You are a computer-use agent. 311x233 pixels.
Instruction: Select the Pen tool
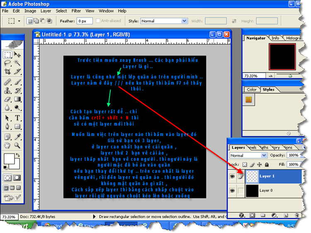click(7, 126)
